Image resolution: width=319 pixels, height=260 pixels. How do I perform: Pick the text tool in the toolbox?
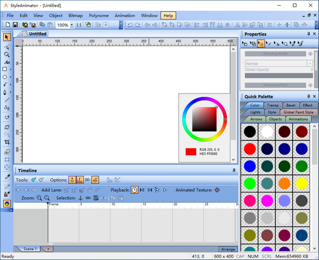[x=6, y=62]
